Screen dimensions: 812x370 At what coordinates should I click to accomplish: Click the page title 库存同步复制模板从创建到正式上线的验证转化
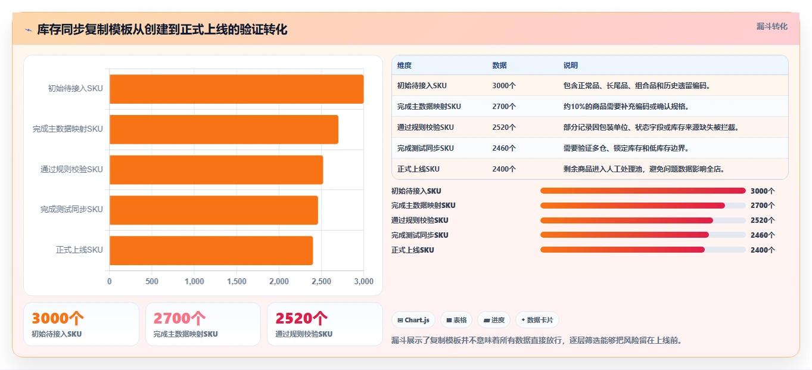162,30
